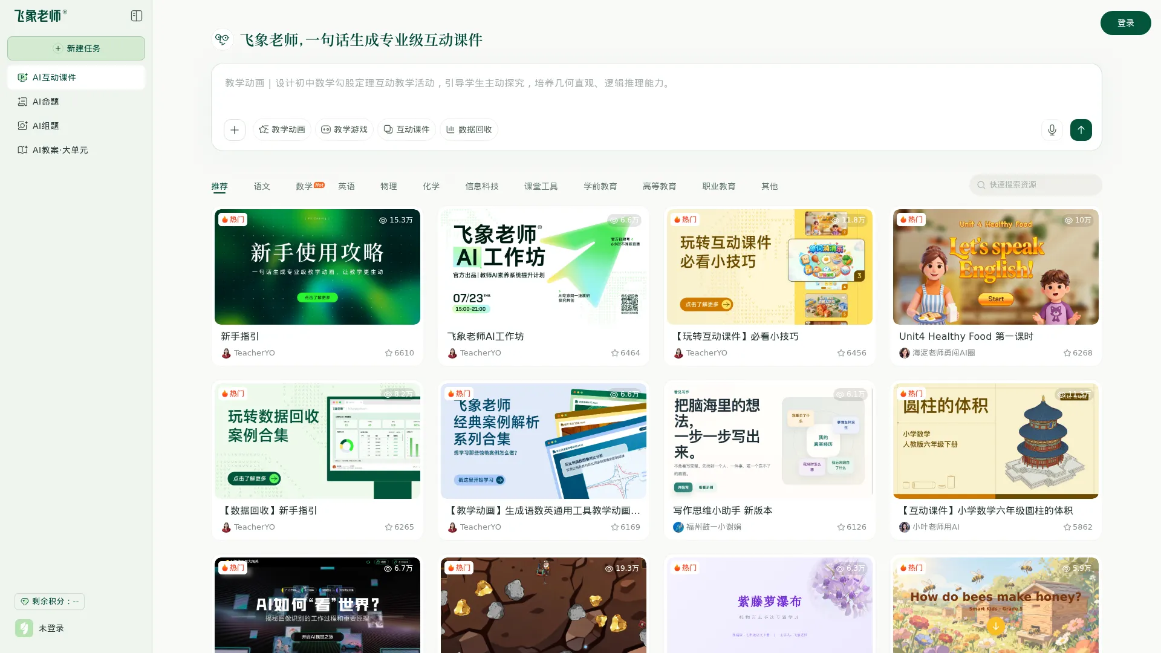Image resolution: width=1161 pixels, height=653 pixels.
Task: Open the 圆柱的体积 thumbnail
Action: (996, 441)
